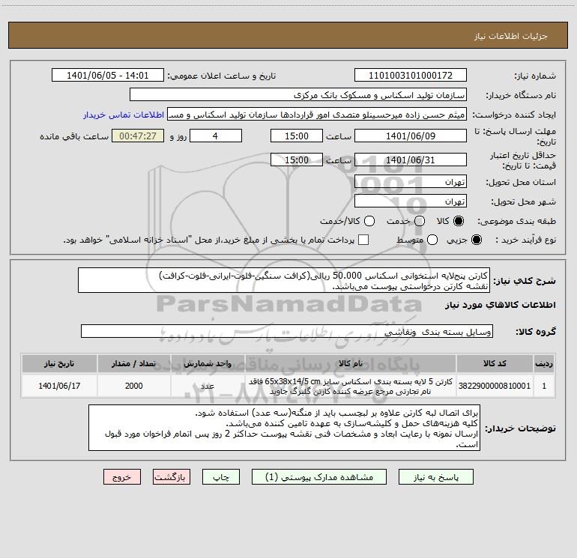Select the کالا radio button
Image resolution: width=577 pixels, height=558 pixels.
coord(459,221)
